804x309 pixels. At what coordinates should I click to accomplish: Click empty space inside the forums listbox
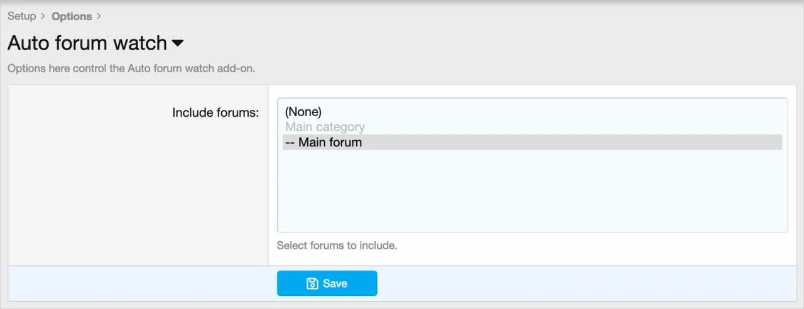click(531, 195)
